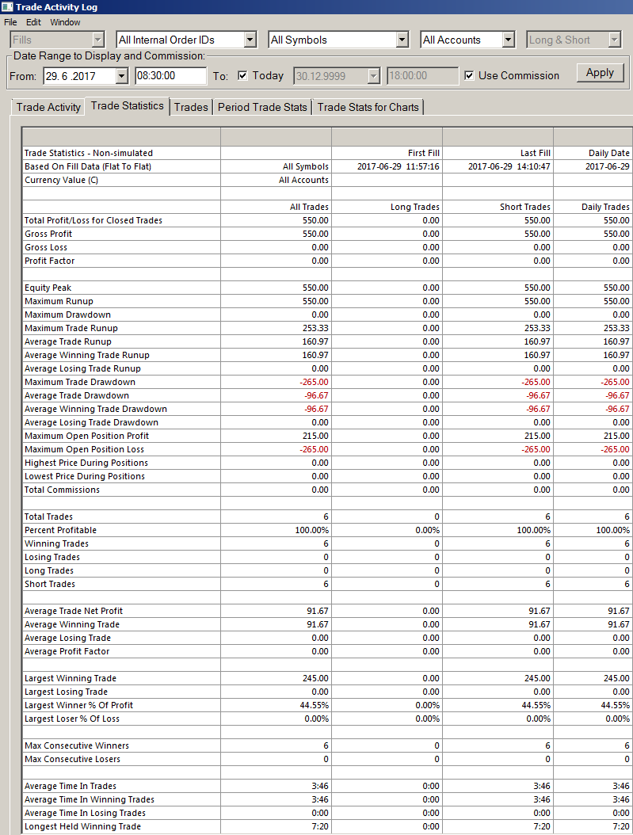Click the 'Average Trade Drawdown' row label
The width and height of the screenshot is (633, 835).
[77, 395]
